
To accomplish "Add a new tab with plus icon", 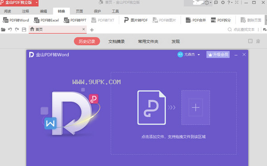I will tap(92, 30).
